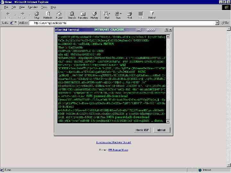Viewport: 231px width, 173px height.
Task: Click the '100% passwd.db download' terminal text
Action: point(128,117)
